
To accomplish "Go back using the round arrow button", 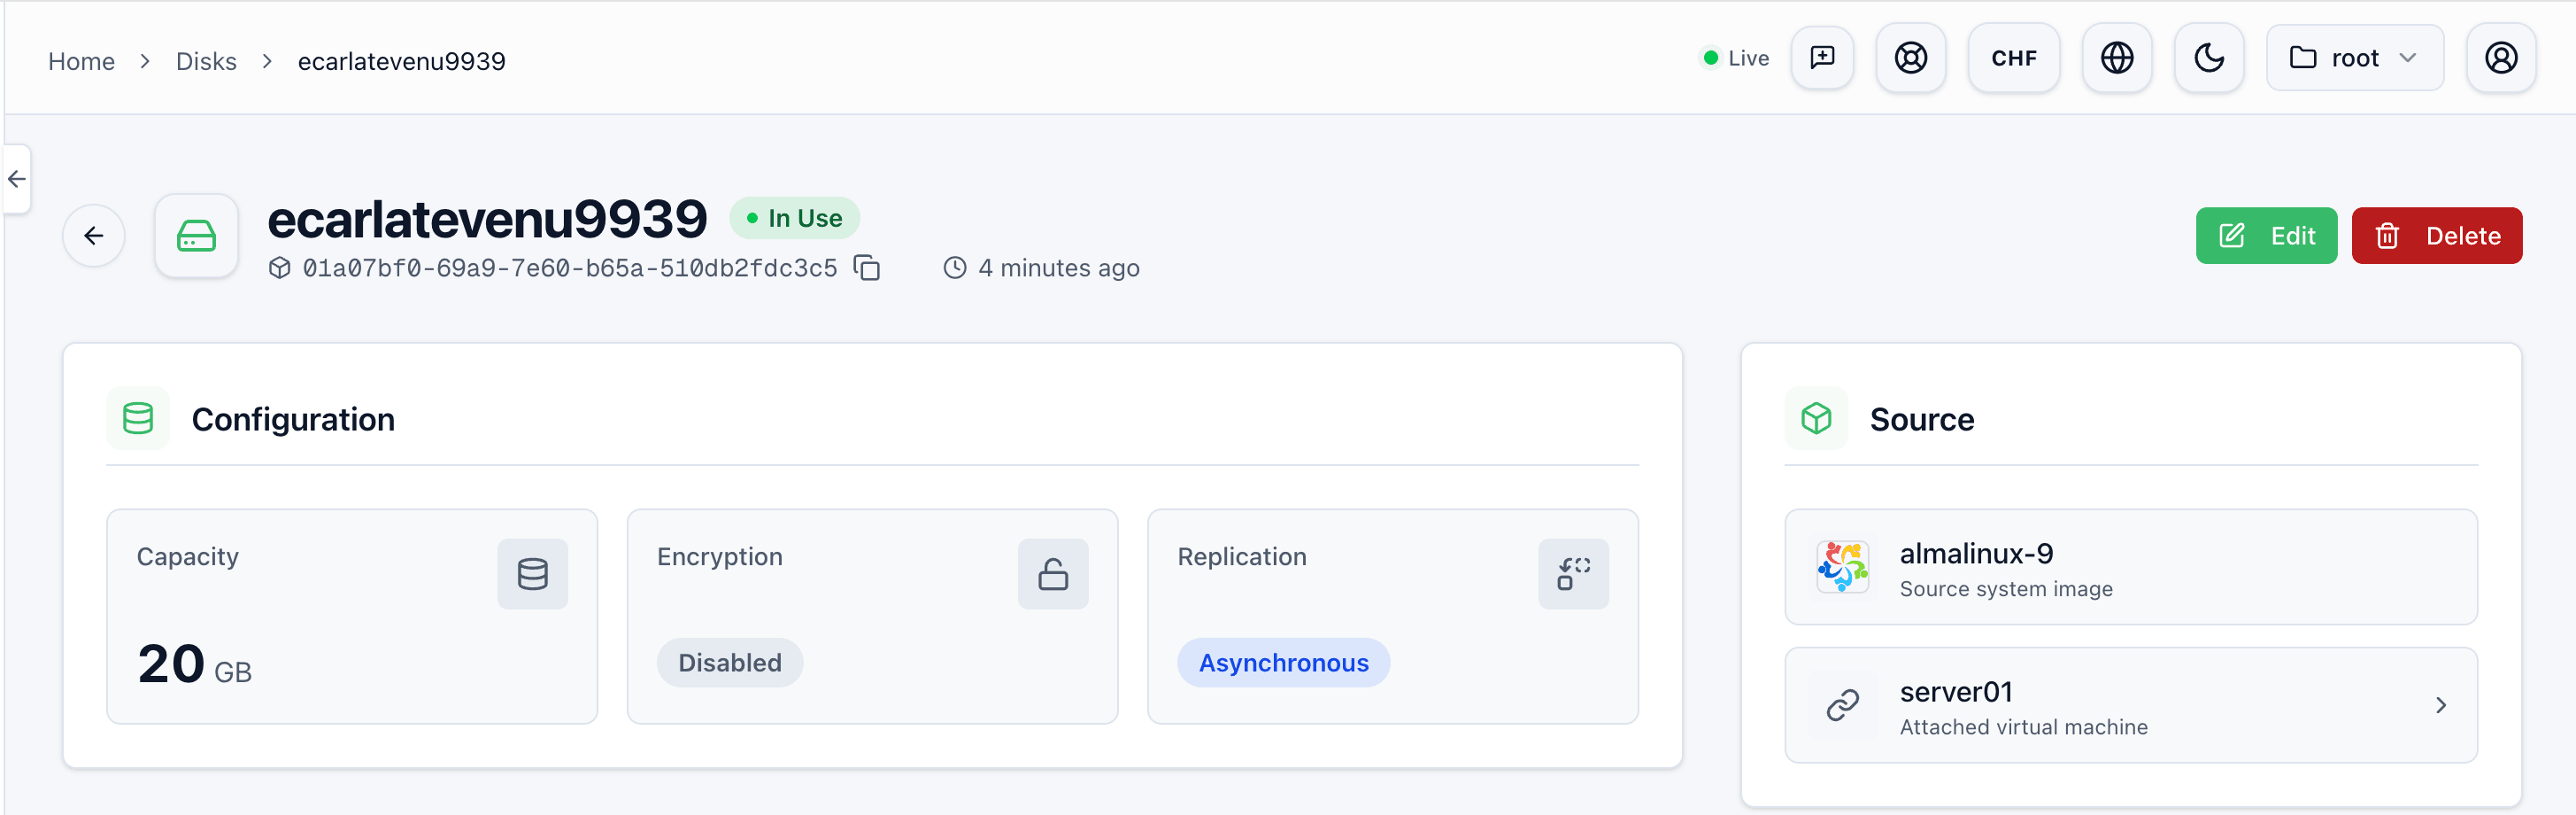I will (x=94, y=237).
